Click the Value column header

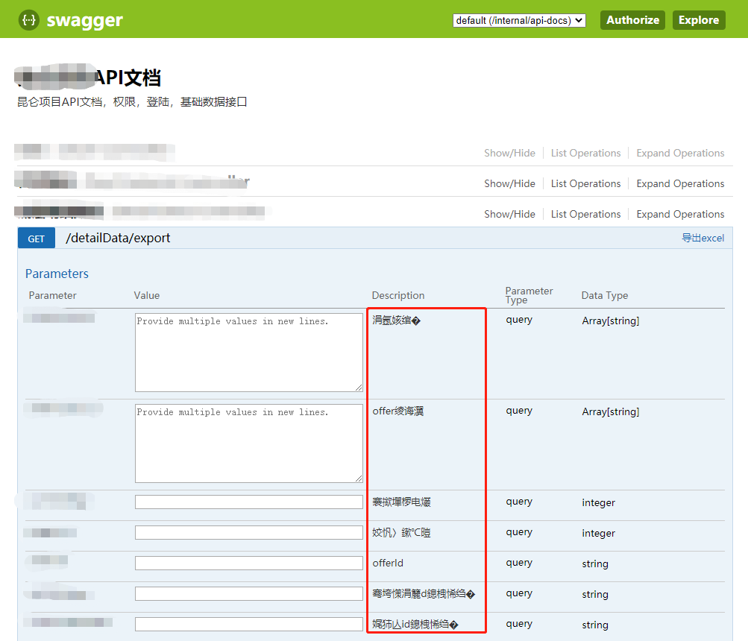pyautogui.click(x=146, y=295)
